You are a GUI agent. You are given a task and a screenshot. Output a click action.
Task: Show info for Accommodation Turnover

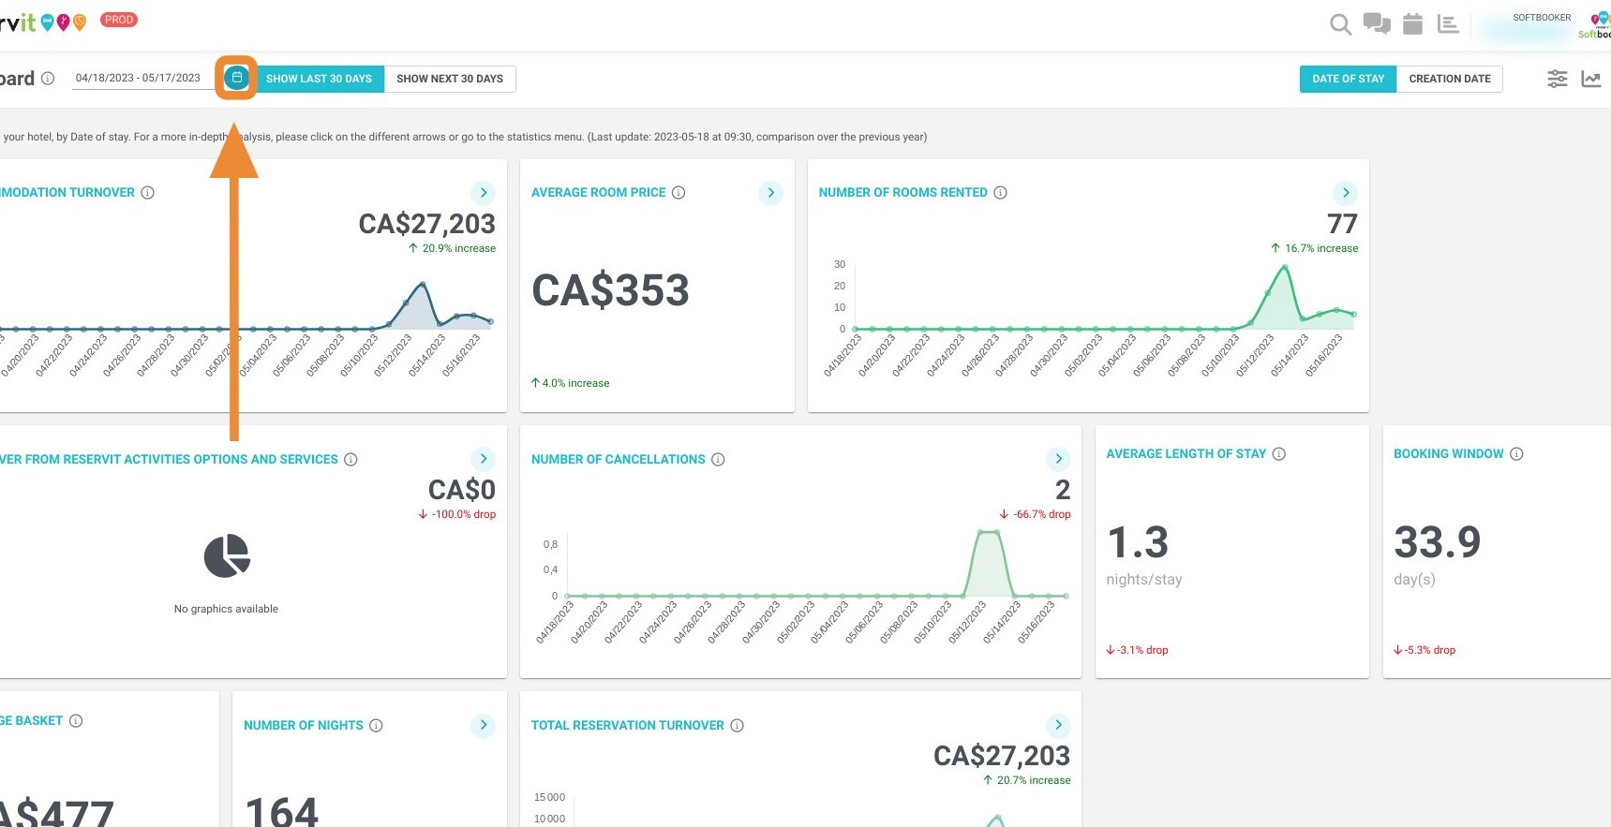pyautogui.click(x=147, y=192)
